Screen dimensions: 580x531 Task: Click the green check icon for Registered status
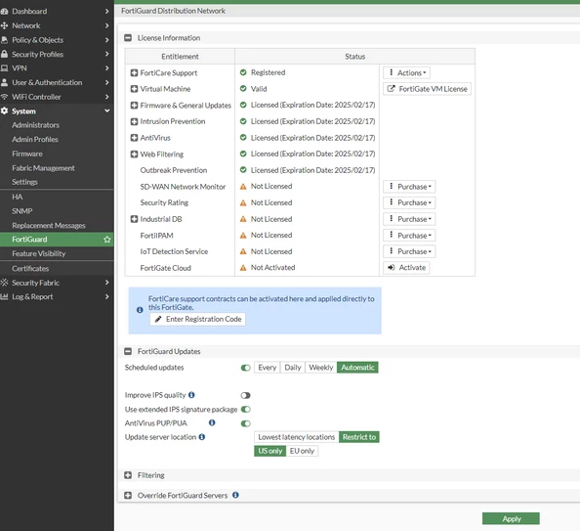243,72
